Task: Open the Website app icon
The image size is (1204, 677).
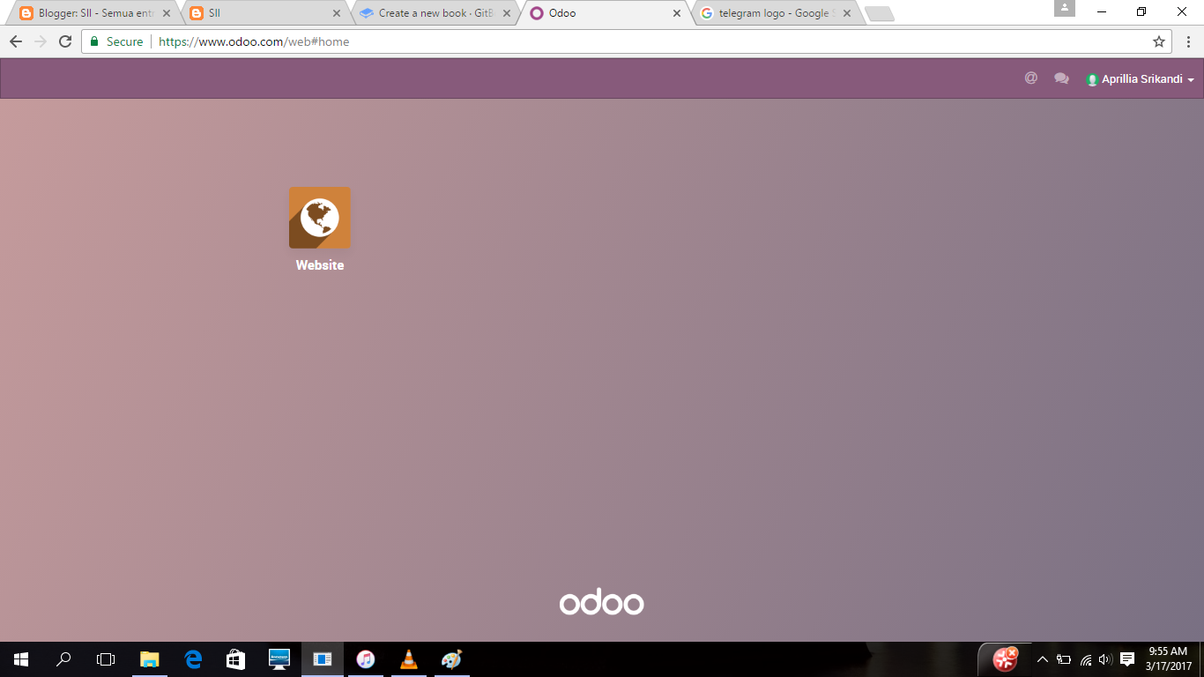Action: point(320,218)
